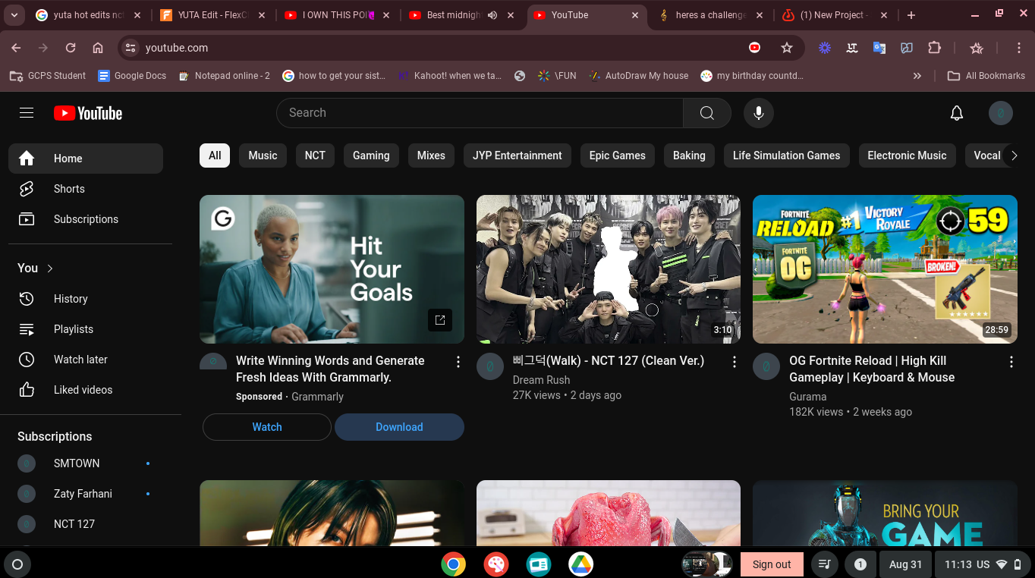This screenshot has width=1035, height=578.
Task: Open a new browser tab
Action: (x=911, y=15)
